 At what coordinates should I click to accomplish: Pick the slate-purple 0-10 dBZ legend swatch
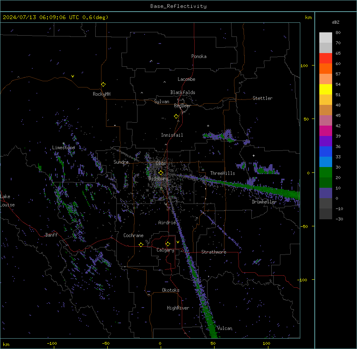coord(326,193)
